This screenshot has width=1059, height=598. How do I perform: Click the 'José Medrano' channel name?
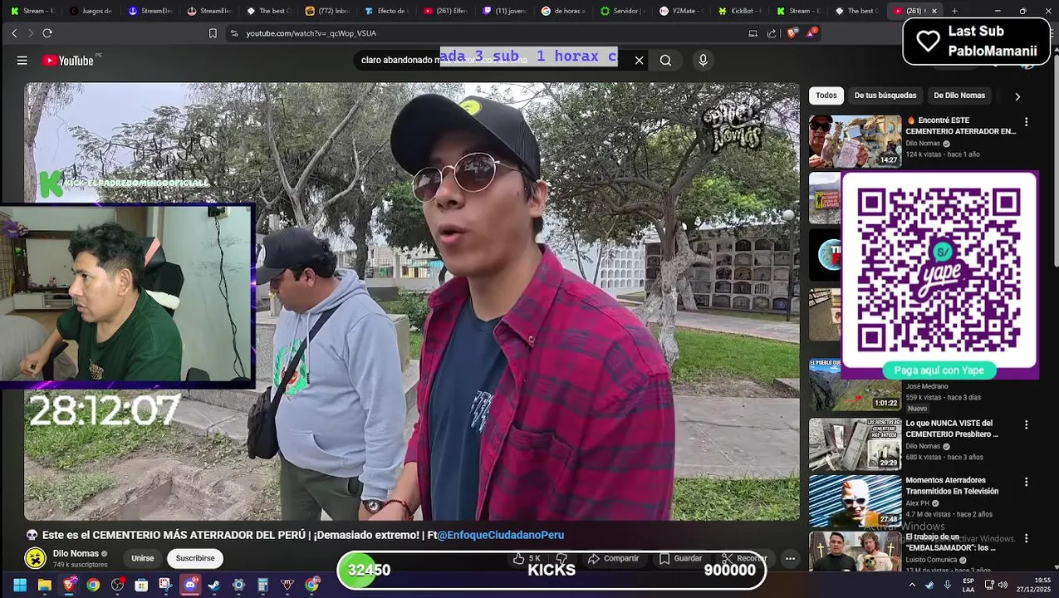pyautogui.click(x=927, y=386)
